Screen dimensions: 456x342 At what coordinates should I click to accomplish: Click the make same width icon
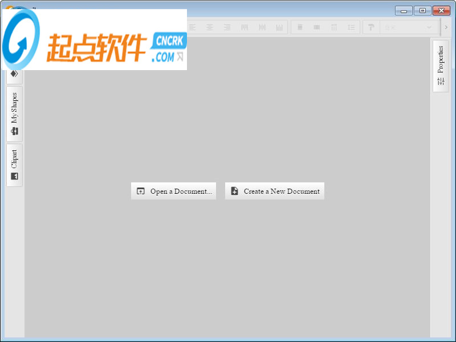(x=300, y=27)
